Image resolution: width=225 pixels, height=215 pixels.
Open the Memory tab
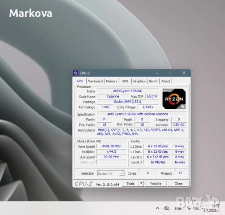[x=112, y=81]
